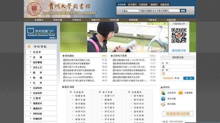Image resolution: width=220 pixels, height=123 pixels.
Task: Click the mobile app QR code
Action: (x=179, y=36)
